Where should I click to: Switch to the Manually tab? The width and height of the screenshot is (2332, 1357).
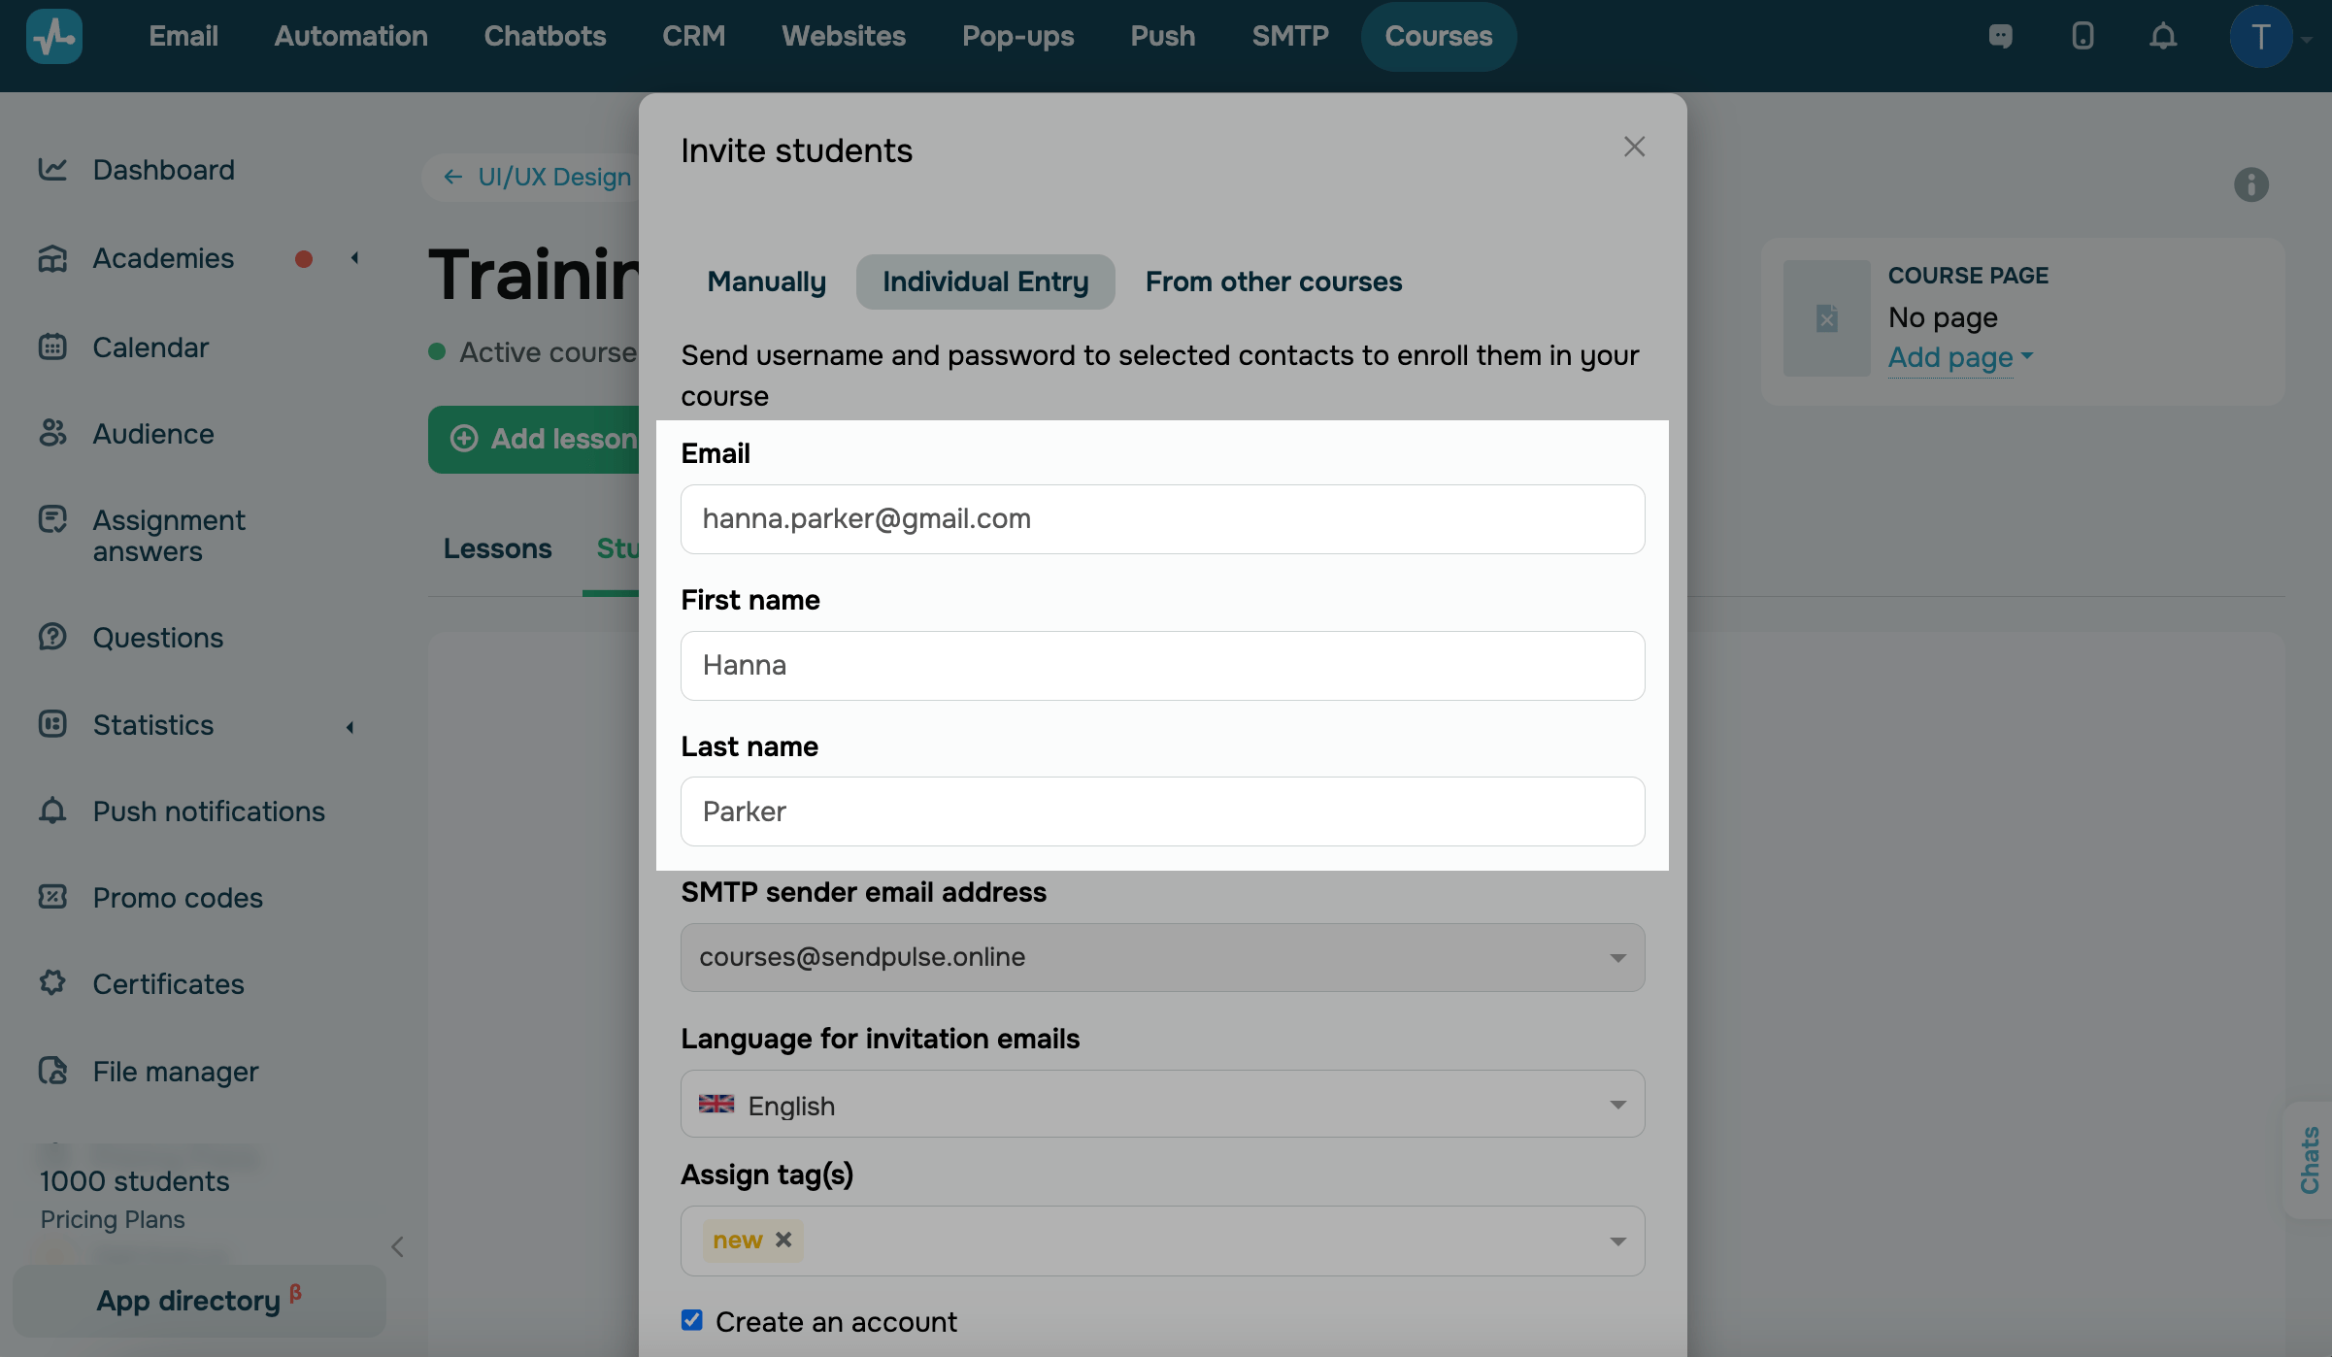(x=766, y=281)
